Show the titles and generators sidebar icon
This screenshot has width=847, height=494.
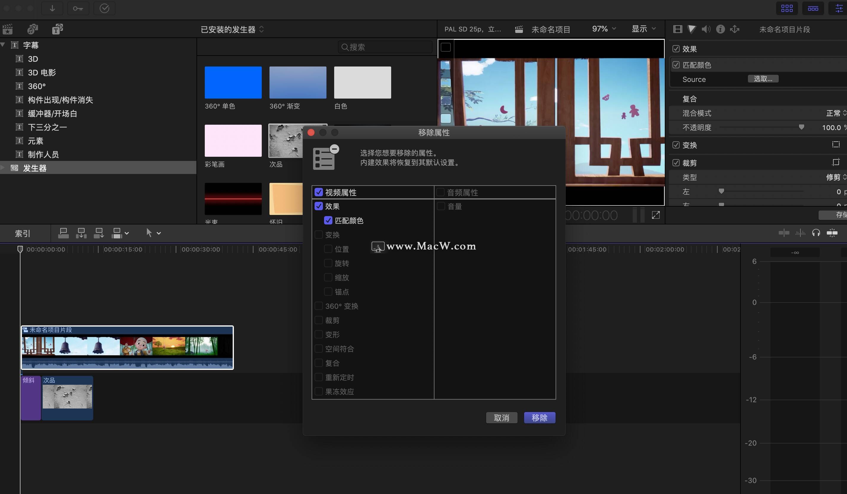click(58, 29)
